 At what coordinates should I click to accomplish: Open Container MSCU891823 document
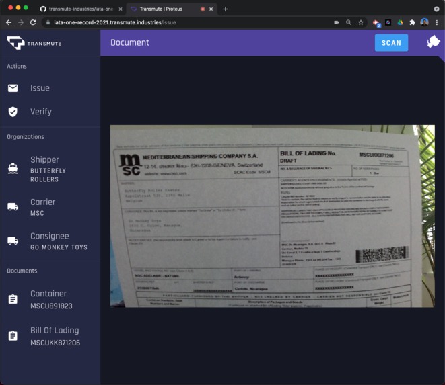(x=50, y=300)
